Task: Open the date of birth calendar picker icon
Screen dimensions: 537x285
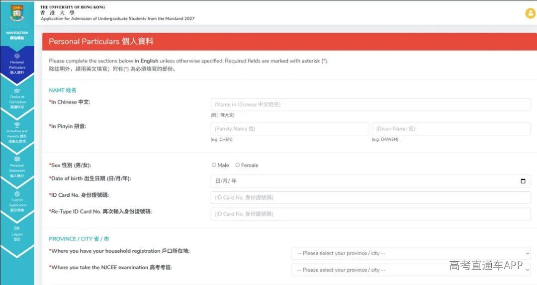Action: [523, 181]
